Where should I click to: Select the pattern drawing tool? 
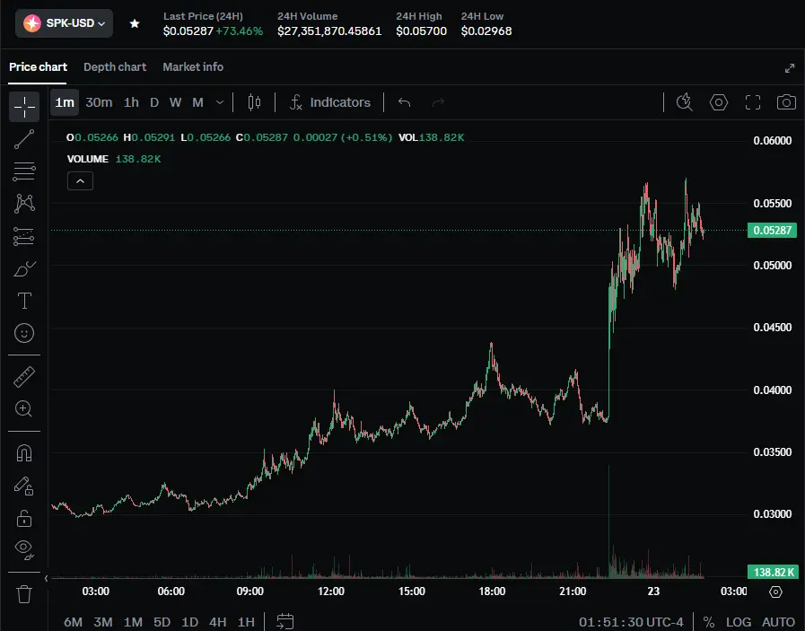tap(24, 204)
